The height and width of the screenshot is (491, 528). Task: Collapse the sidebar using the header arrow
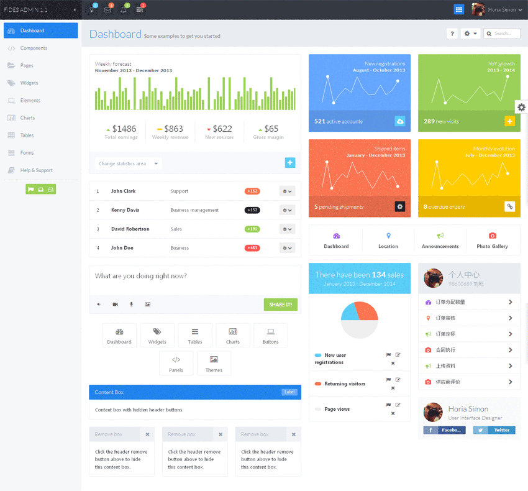pos(75,10)
